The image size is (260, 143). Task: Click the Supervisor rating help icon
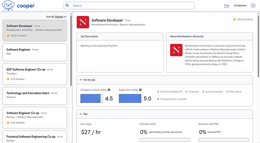(x=141, y=90)
